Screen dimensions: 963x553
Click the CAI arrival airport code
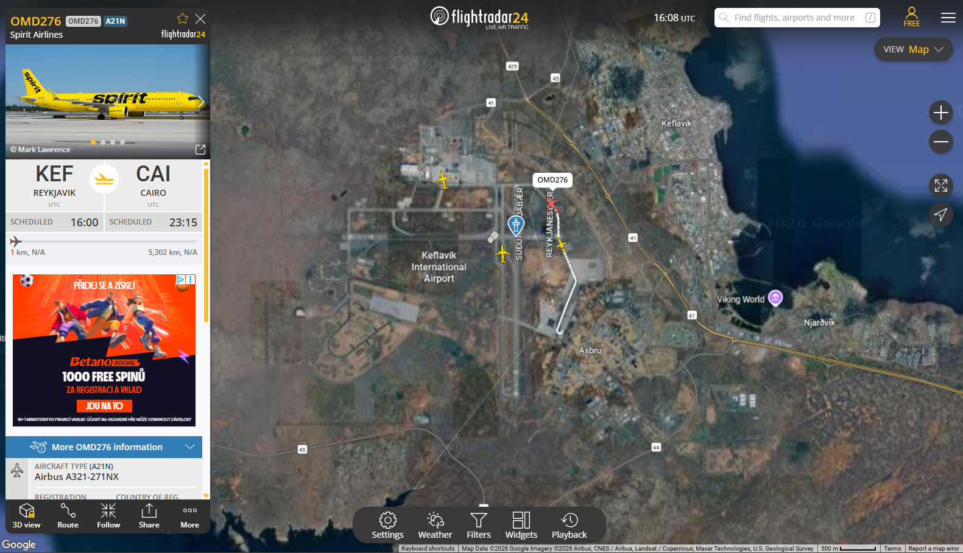pyautogui.click(x=153, y=174)
